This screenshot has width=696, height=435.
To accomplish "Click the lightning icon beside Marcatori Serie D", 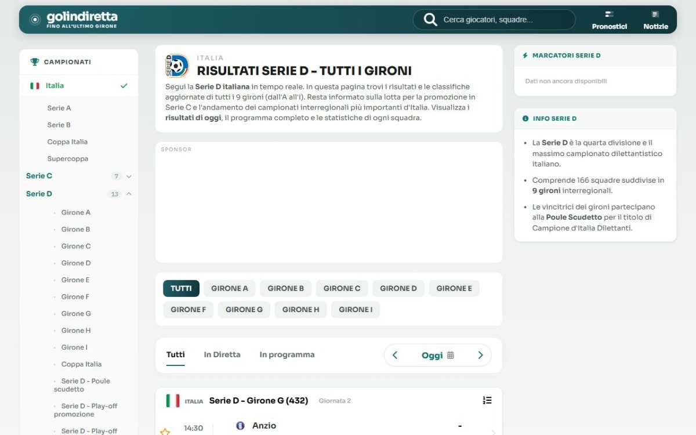I will coord(525,56).
